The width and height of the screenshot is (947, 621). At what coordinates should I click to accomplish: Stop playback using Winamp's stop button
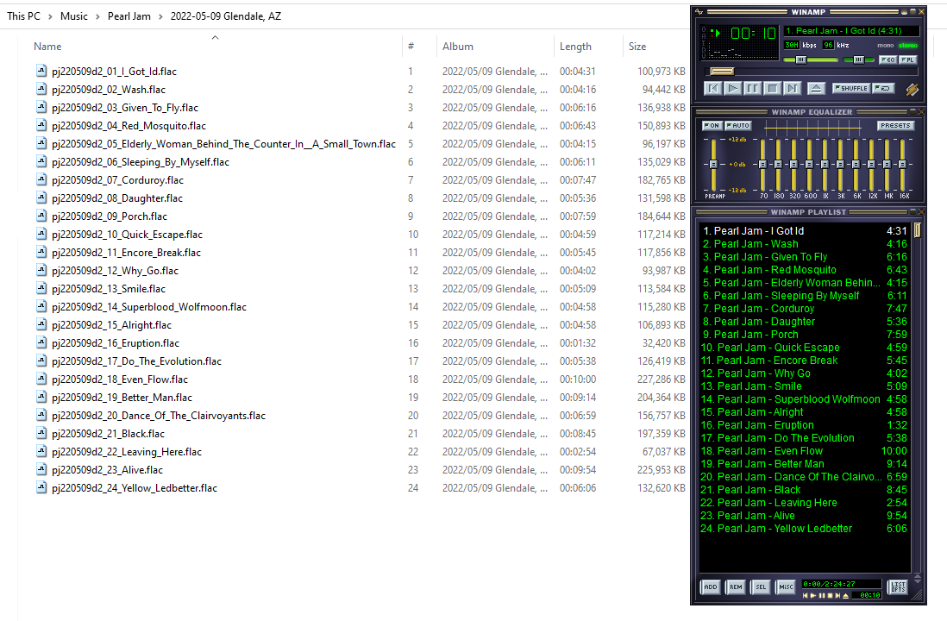772,89
